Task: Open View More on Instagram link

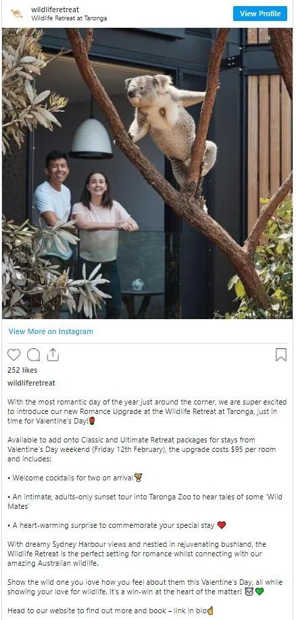Action: 51,331
